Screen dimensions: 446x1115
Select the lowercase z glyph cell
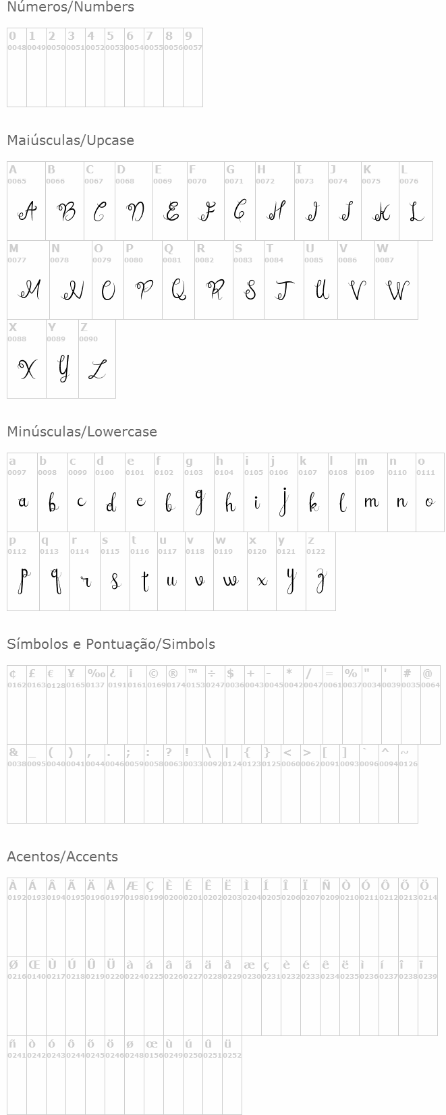[x=320, y=581]
